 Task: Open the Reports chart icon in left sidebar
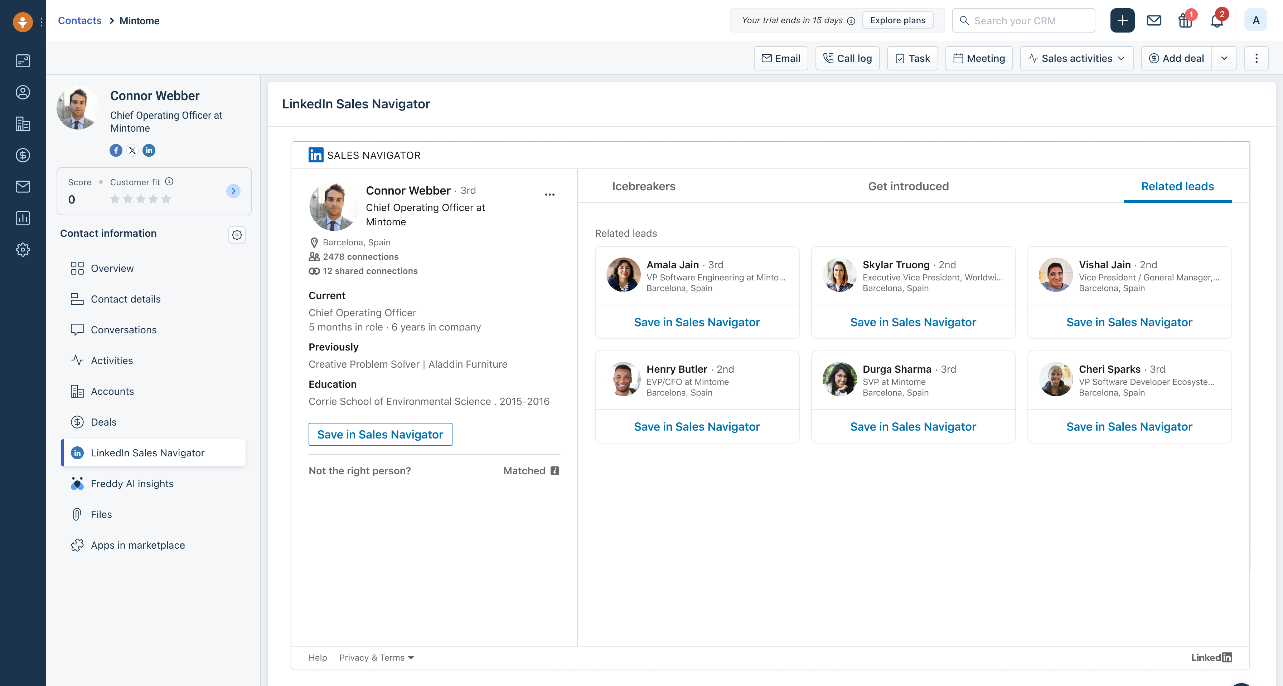tap(23, 218)
